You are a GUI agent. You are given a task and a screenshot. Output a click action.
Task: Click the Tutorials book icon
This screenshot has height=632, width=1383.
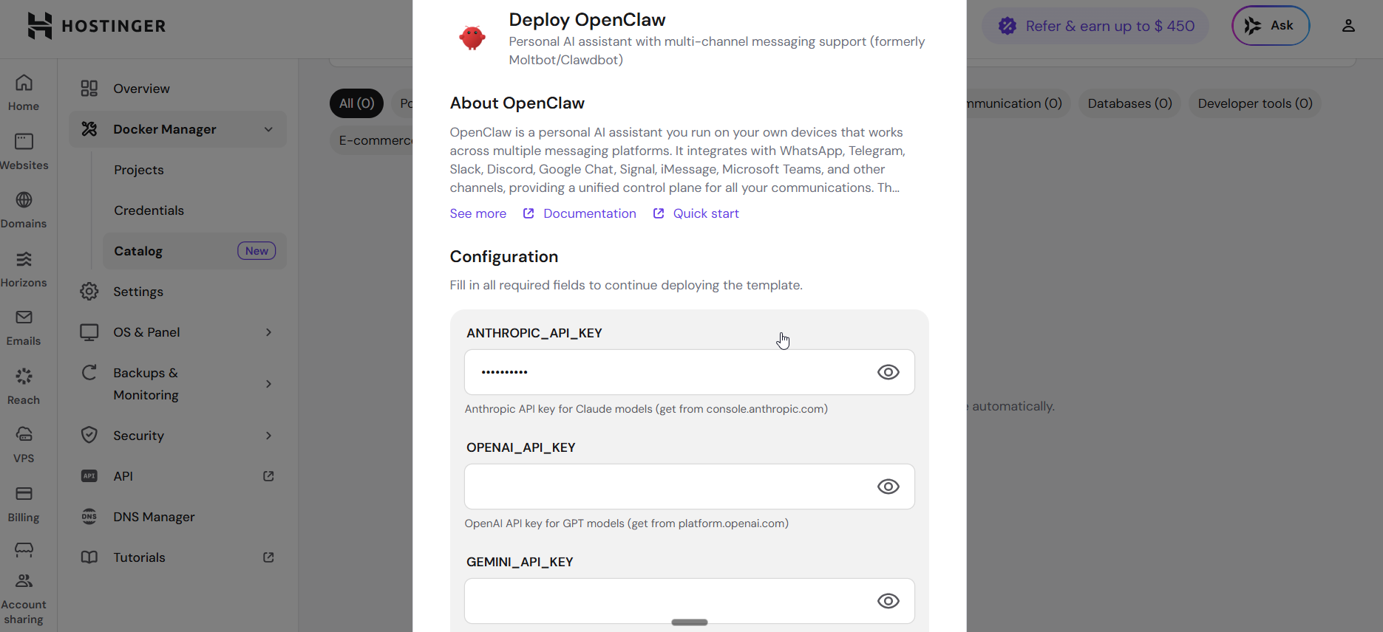click(x=89, y=557)
